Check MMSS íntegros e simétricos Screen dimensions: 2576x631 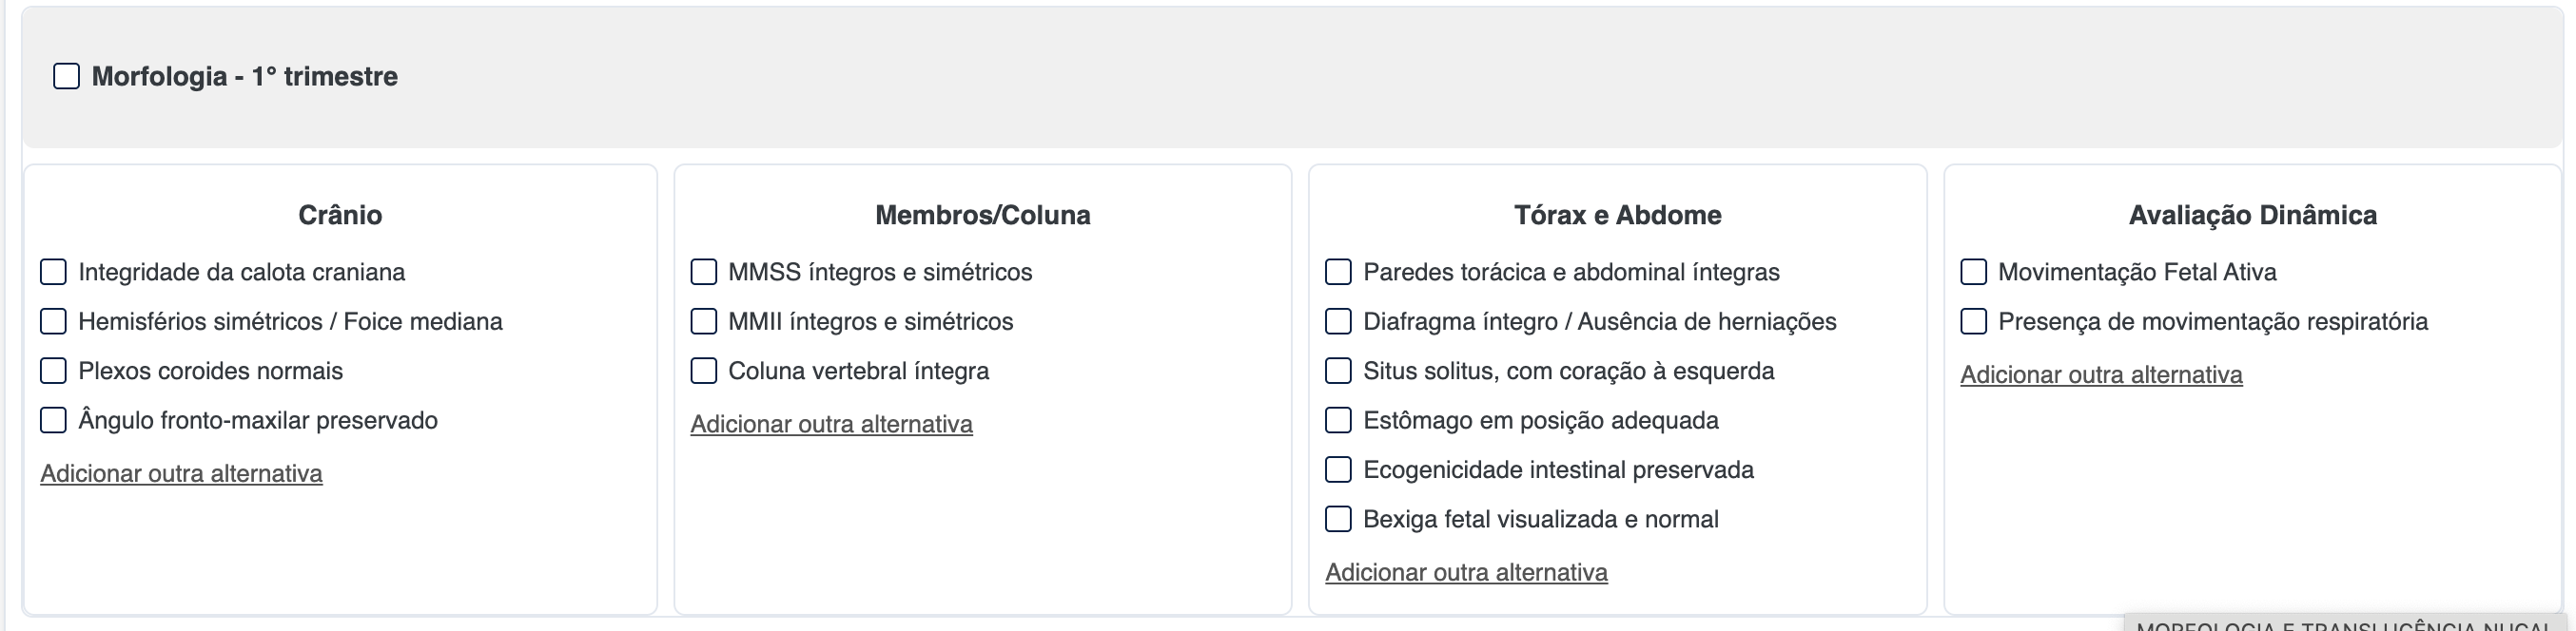coord(704,272)
